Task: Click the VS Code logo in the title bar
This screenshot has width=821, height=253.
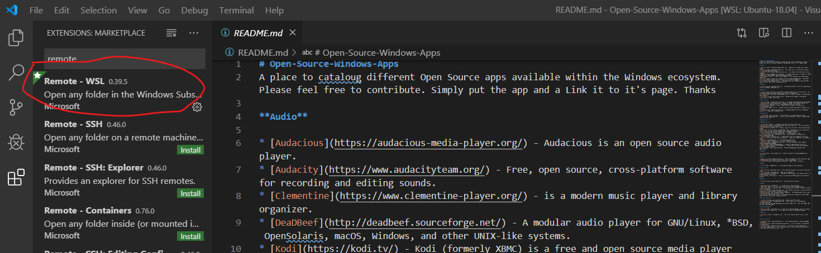Action: [12, 10]
